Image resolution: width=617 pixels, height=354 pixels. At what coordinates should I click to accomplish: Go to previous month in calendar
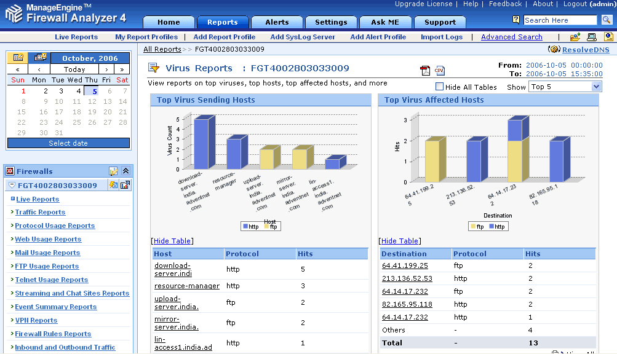click(x=39, y=69)
